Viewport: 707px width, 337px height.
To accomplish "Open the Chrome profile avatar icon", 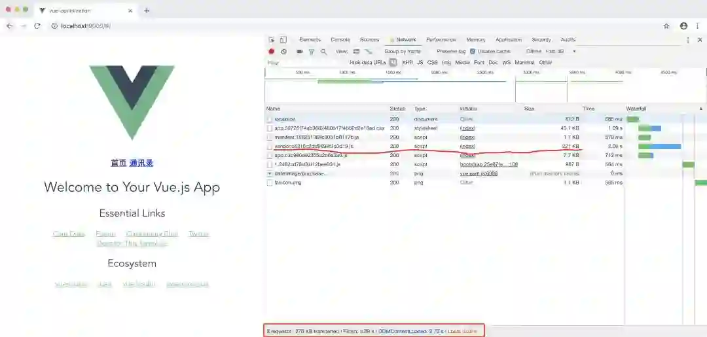I will pyautogui.click(x=683, y=26).
